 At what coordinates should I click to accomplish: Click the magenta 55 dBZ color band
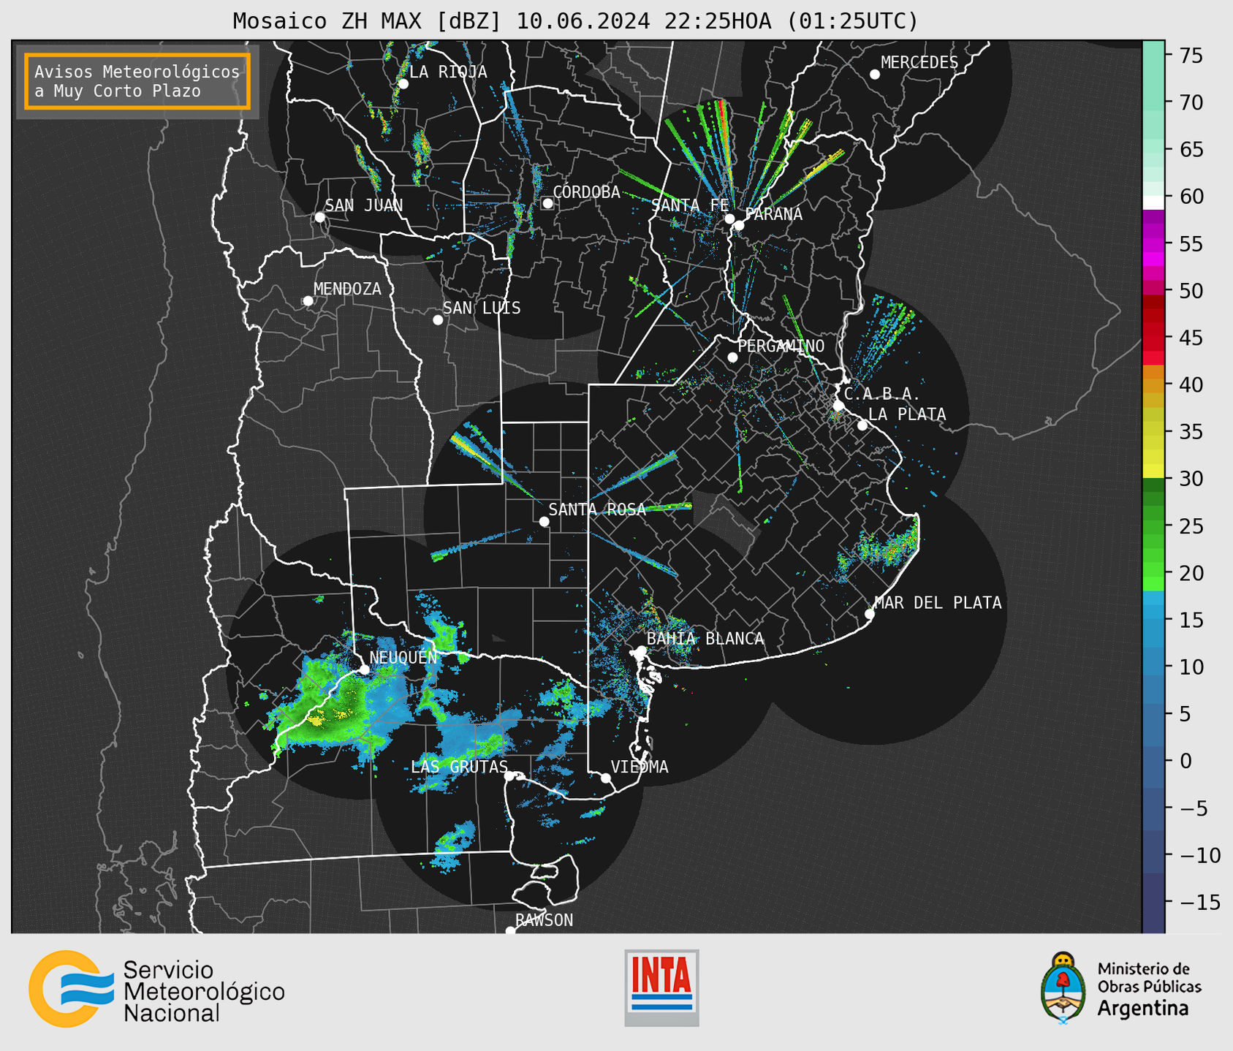point(1153,243)
